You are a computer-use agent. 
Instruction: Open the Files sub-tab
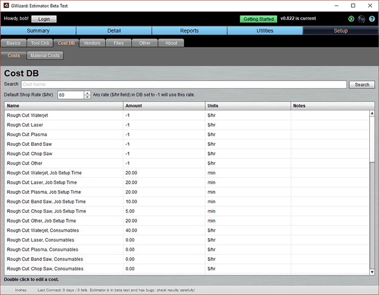click(x=119, y=43)
